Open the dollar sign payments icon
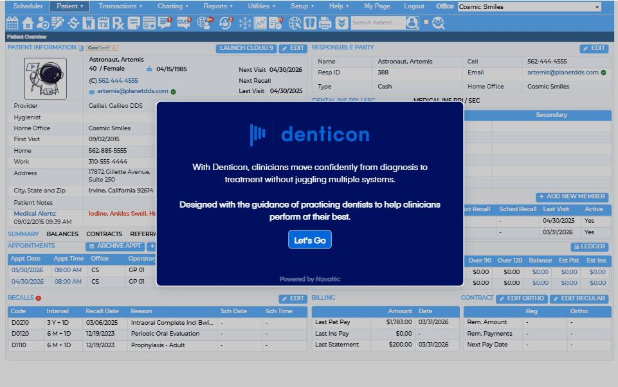 73,23
